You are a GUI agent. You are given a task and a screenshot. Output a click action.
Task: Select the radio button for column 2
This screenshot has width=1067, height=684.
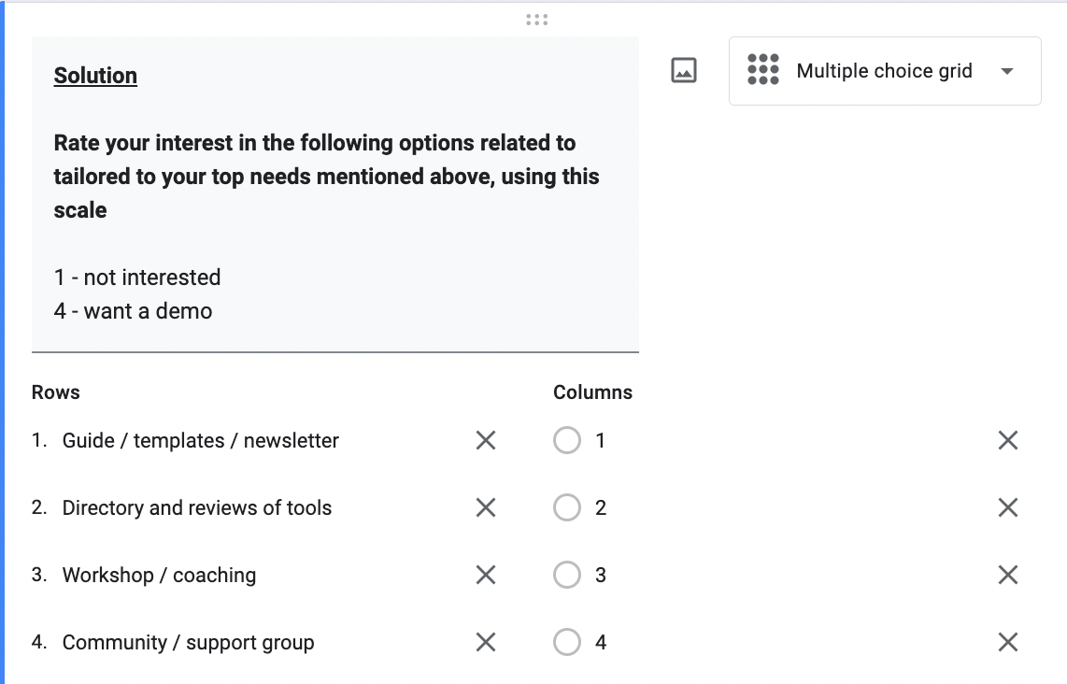(567, 507)
